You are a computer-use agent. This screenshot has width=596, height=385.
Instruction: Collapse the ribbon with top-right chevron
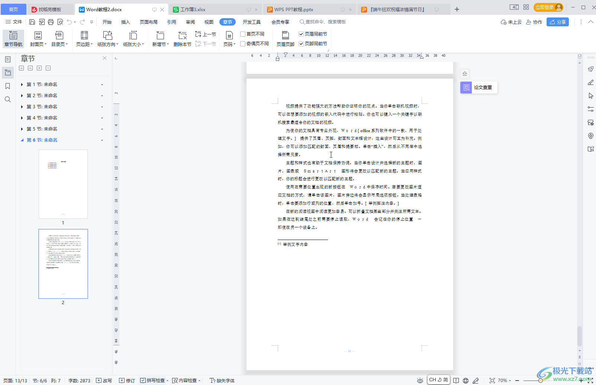point(591,22)
